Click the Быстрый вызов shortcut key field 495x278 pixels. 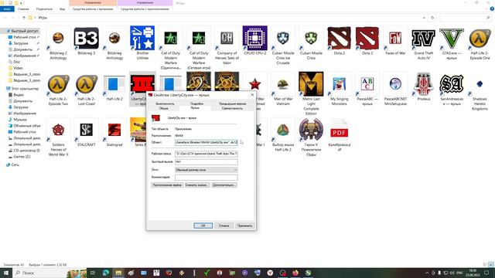tap(207, 161)
